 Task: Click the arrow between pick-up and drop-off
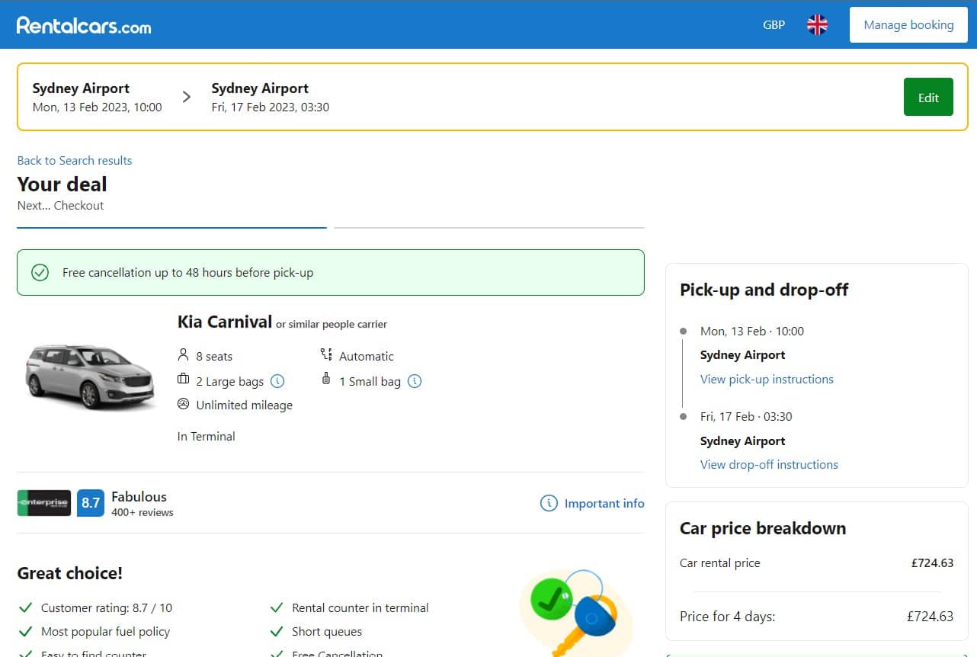(187, 97)
